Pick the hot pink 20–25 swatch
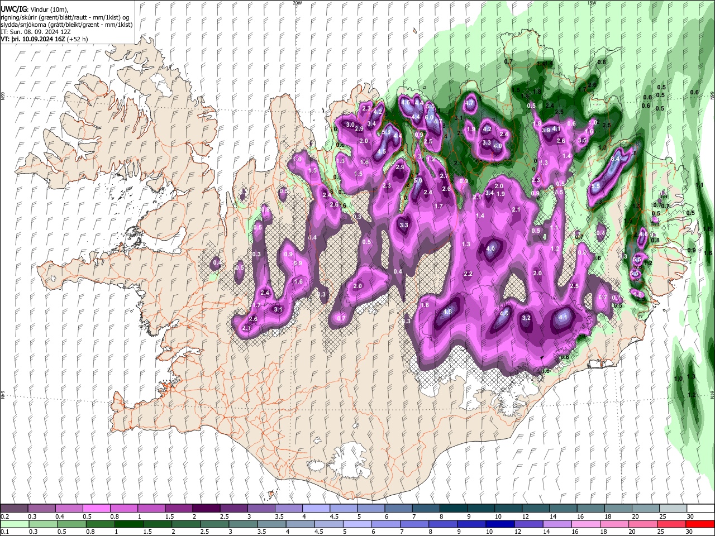715x536 pixels. [643, 524]
